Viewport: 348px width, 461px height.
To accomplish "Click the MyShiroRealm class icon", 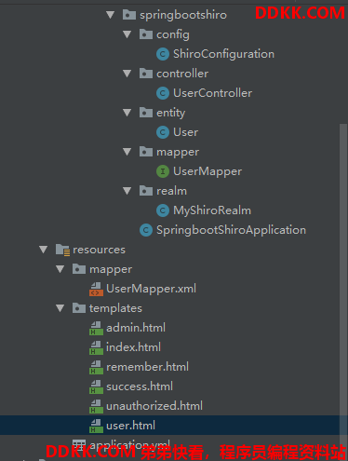I will pyautogui.click(x=163, y=210).
